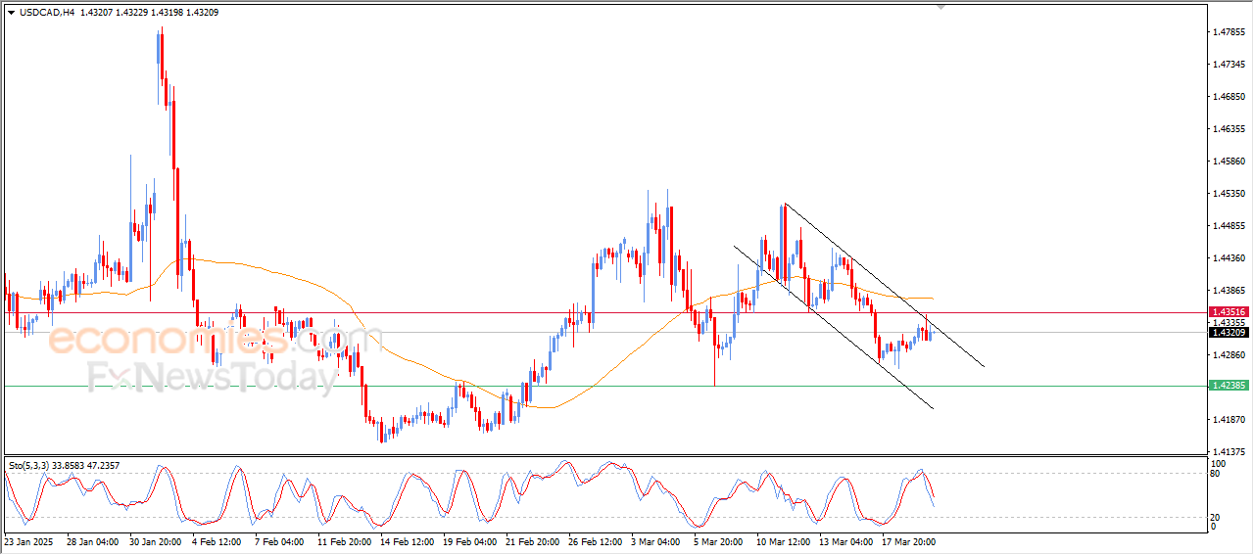
Task: Click the 1.47855 price axis label
Action: [x=1229, y=32]
